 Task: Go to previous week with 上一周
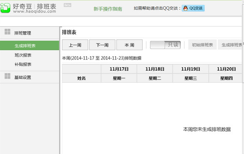[x=75, y=45]
